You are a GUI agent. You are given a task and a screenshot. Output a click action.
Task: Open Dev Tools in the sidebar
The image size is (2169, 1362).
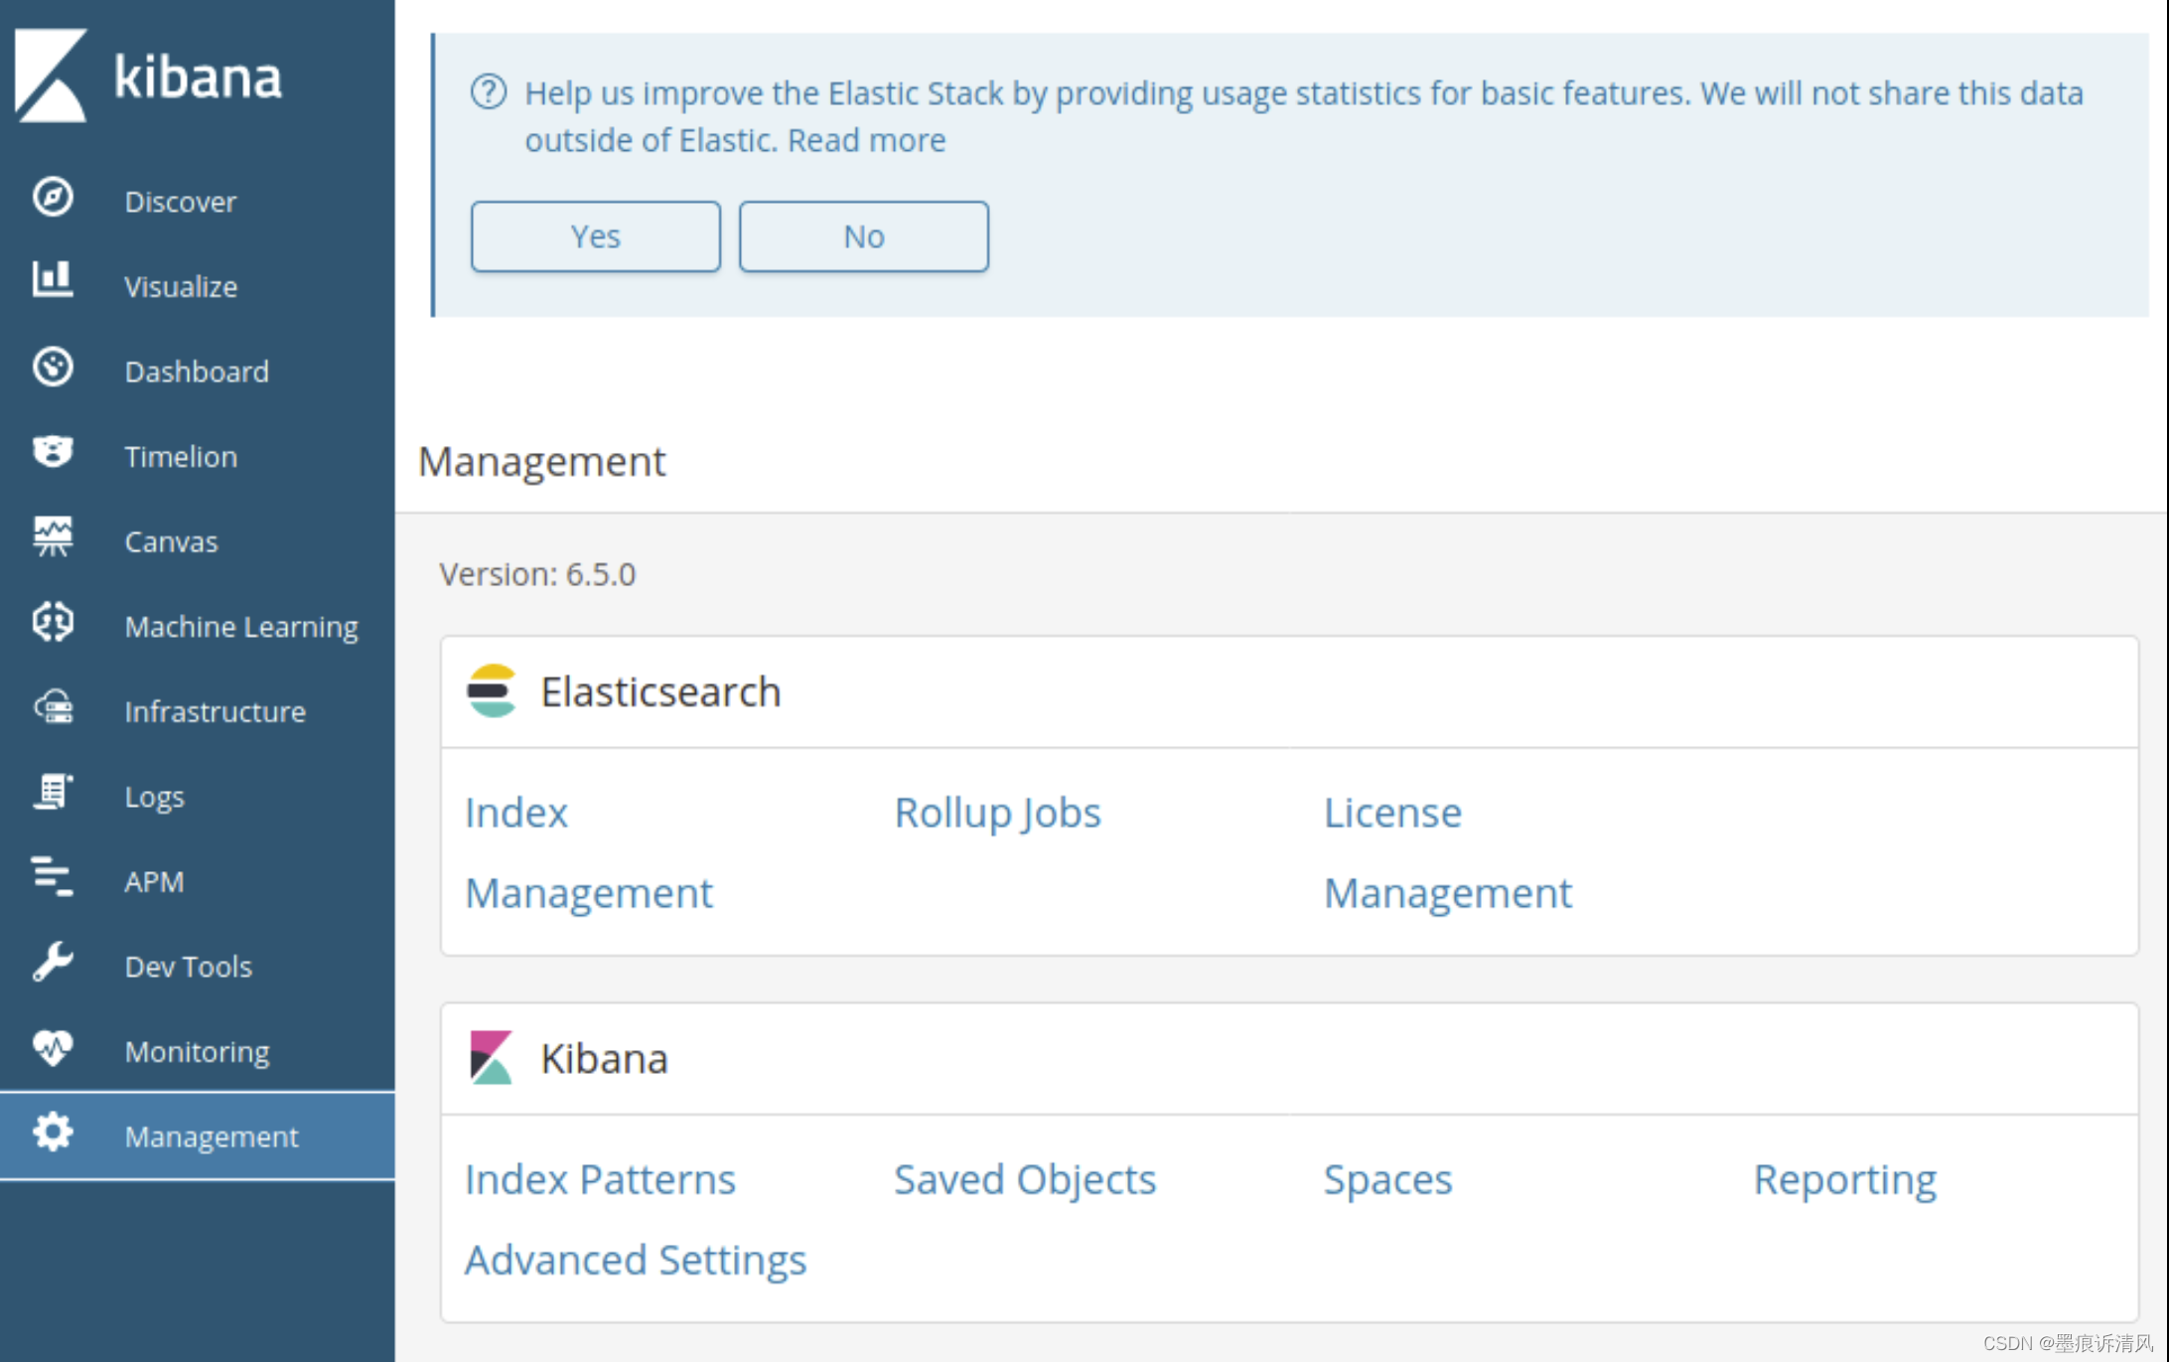click(x=198, y=967)
